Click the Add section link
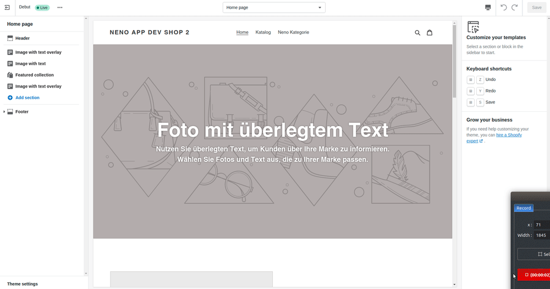 tap(28, 97)
